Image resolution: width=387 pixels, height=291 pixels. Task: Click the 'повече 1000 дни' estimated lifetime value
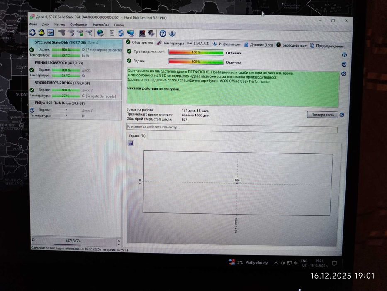[x=195, y=115]
